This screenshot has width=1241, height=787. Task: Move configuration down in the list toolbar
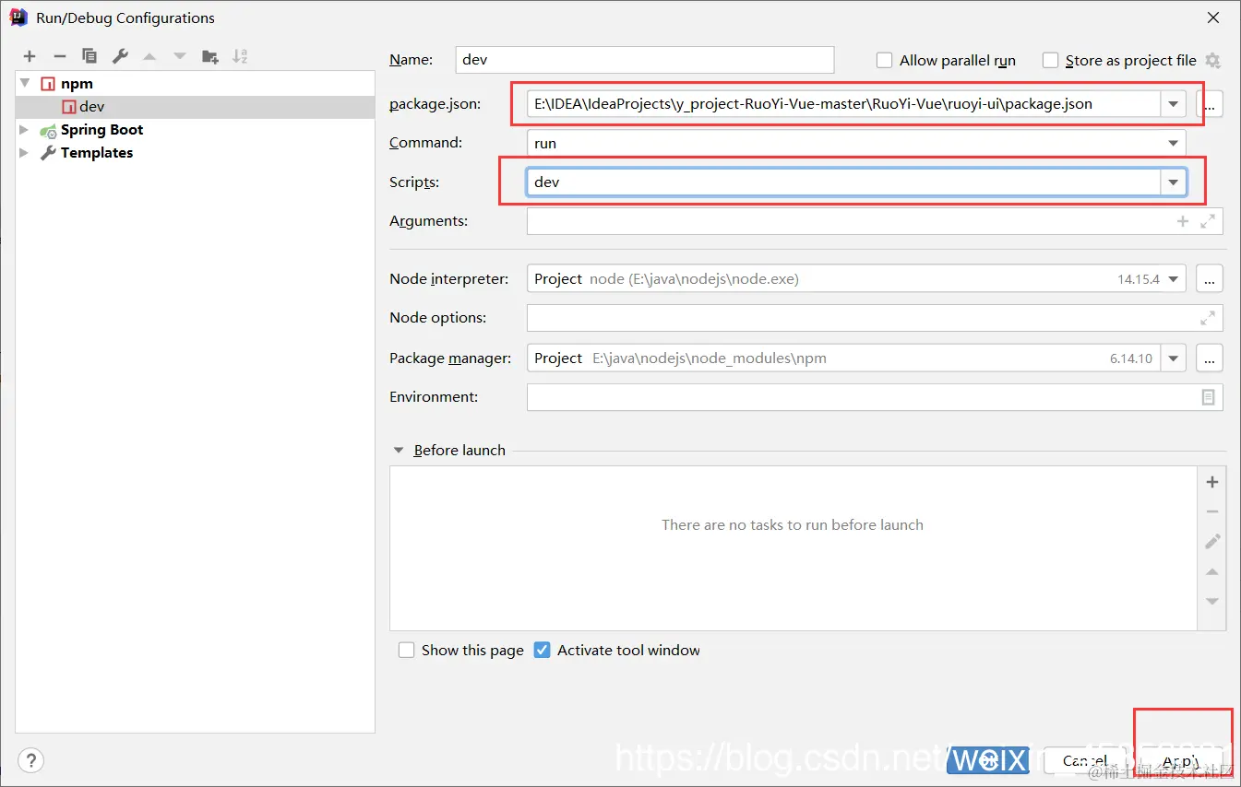coord(180,56)
